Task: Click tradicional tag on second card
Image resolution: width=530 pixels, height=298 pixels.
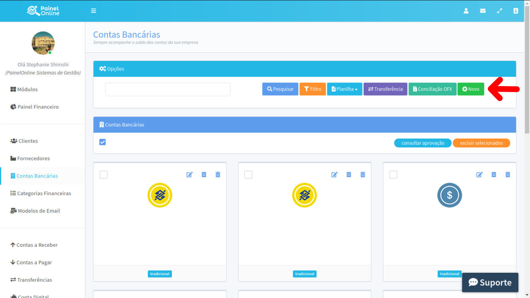Action: (305, 274)
